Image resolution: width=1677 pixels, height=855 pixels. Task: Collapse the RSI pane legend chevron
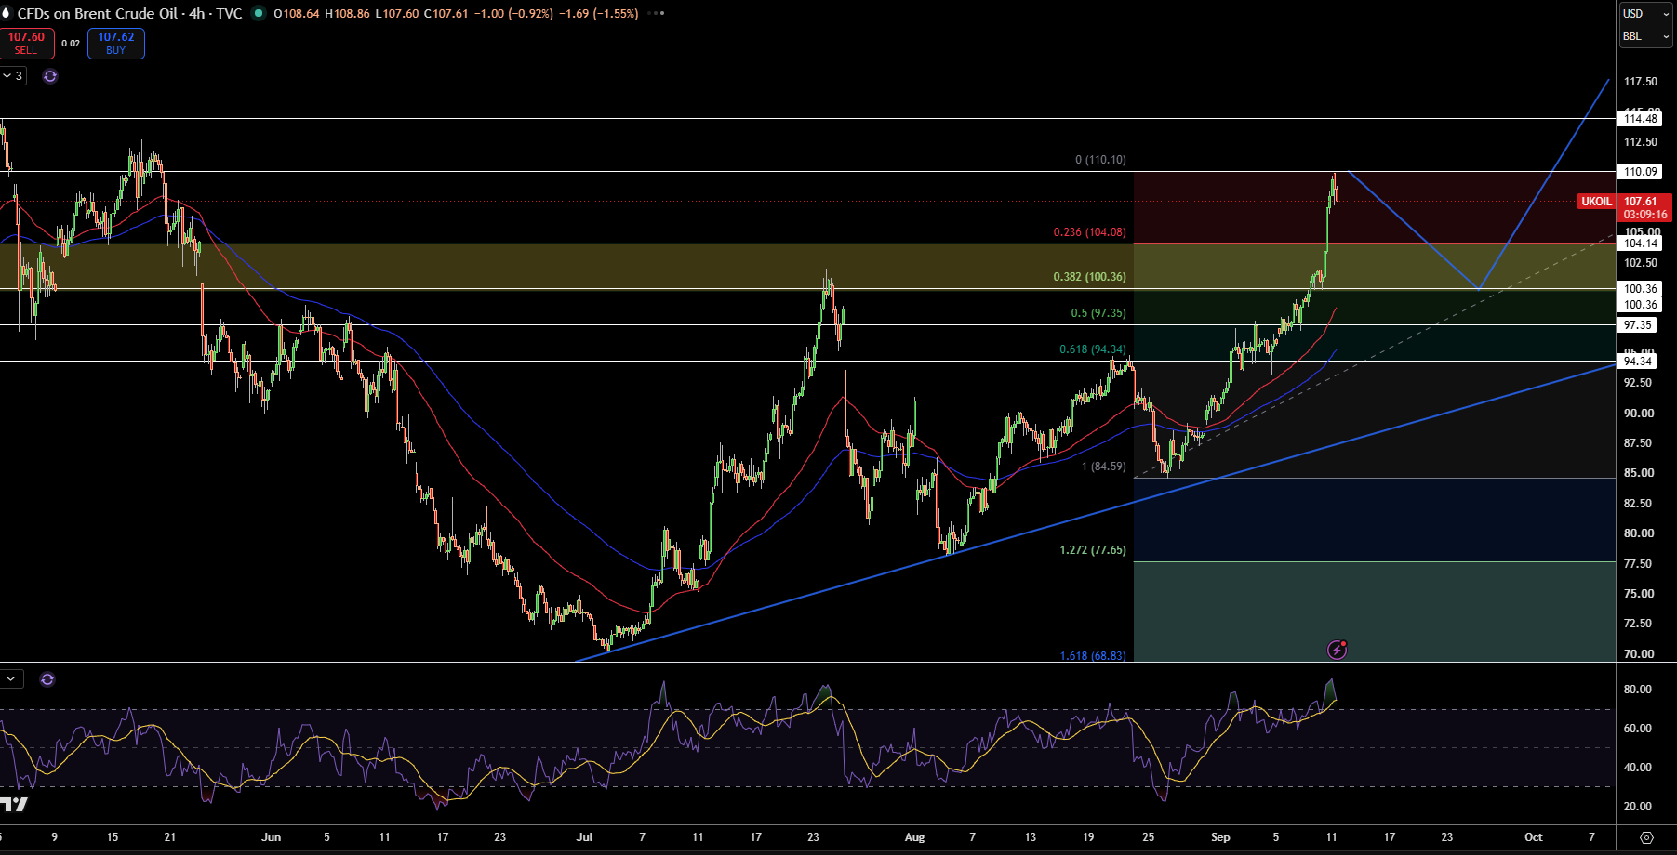tap(10, 679)
